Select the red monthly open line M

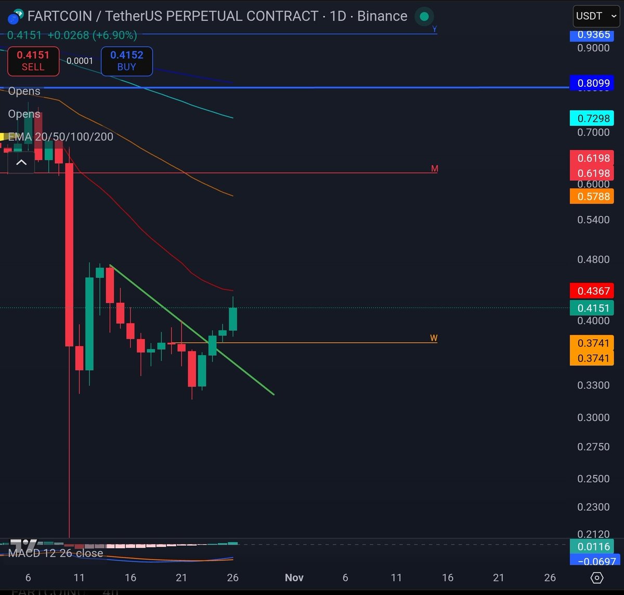[x=218, y=173]
